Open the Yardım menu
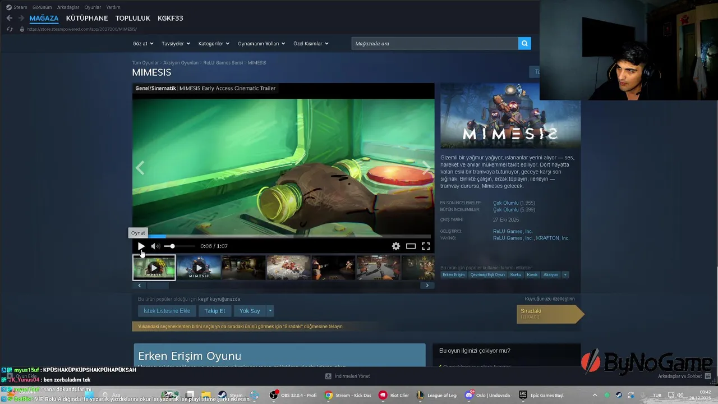 click(113, 7)
